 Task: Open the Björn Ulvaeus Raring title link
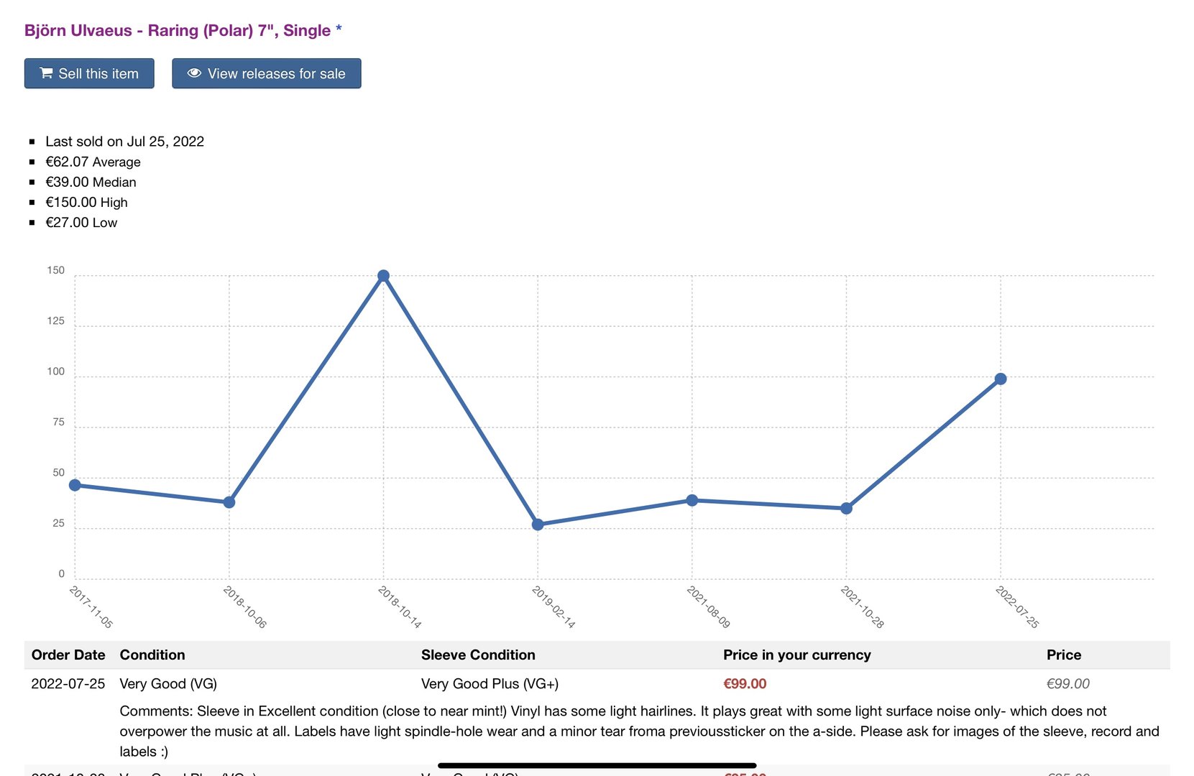click(183, 30)
